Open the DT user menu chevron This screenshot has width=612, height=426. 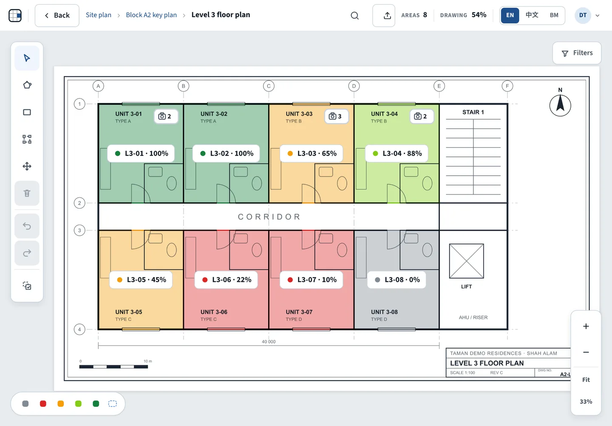coord(598,16)
